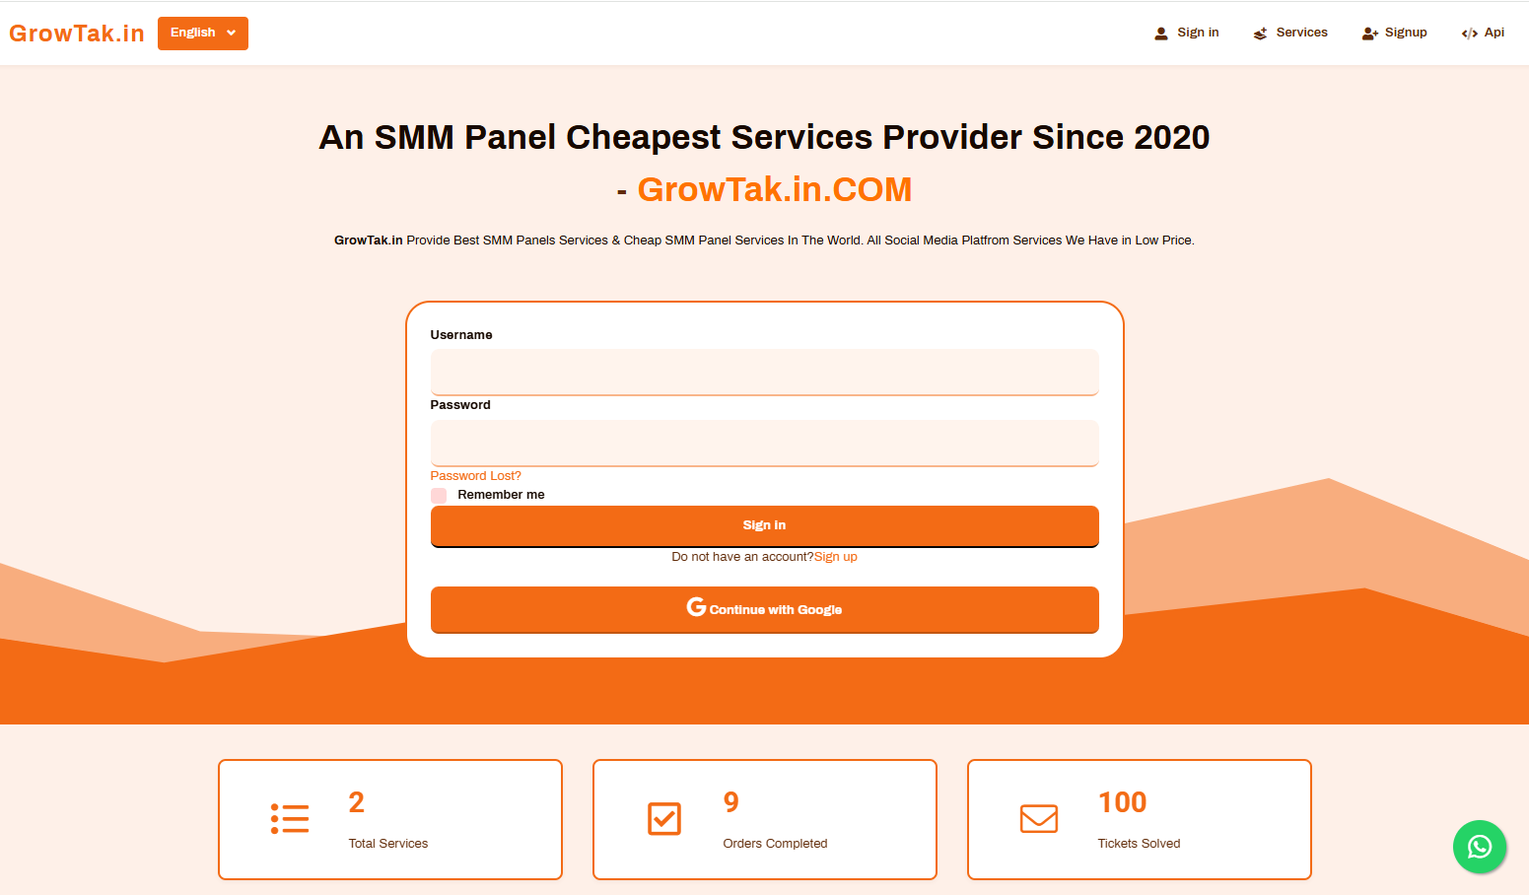1529x895 pixels.
Task: Click the person icon beside Sign in
Action: pos(1161,34)
